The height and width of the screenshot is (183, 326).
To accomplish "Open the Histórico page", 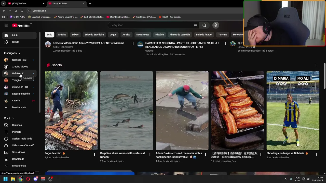I will 19,125.
